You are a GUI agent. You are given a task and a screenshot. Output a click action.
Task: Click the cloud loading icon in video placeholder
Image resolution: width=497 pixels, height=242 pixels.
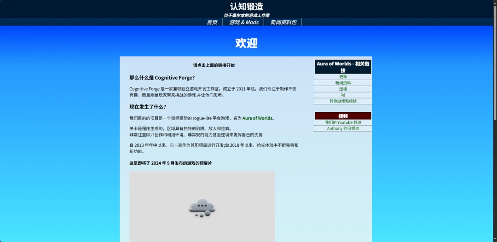pos(202,207)
